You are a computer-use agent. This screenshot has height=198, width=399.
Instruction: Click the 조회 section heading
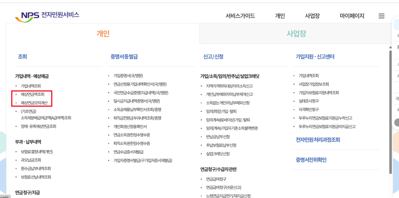(x=22, y=57)
